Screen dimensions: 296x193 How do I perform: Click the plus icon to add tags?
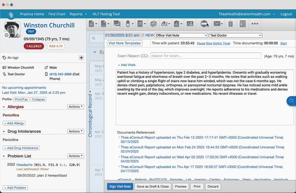coord(81,58)
